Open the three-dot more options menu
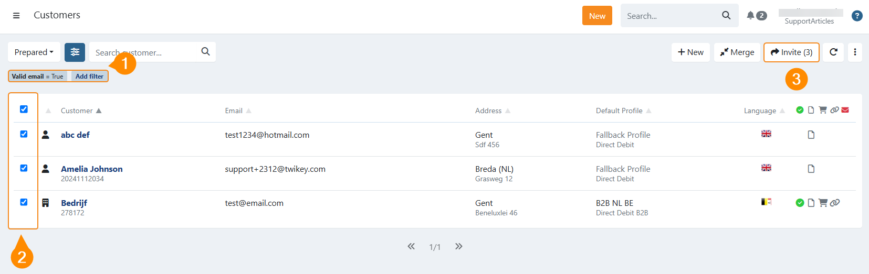The width and height of the screenshot is (869, 274). (855, 52)
